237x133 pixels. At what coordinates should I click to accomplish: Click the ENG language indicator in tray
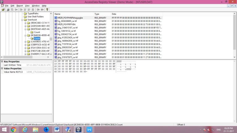click(x=218, y=130)
